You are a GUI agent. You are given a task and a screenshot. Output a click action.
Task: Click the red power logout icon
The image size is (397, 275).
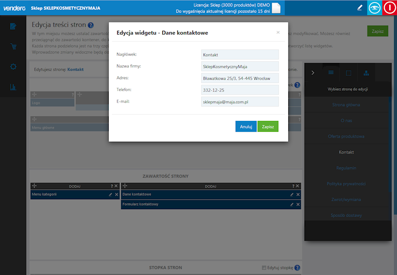tap(390, 8)
